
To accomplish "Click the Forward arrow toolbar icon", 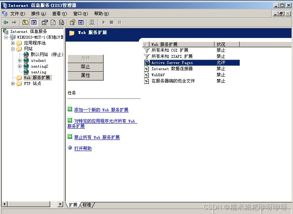I will pyautogui.click(x=14, y=23).
